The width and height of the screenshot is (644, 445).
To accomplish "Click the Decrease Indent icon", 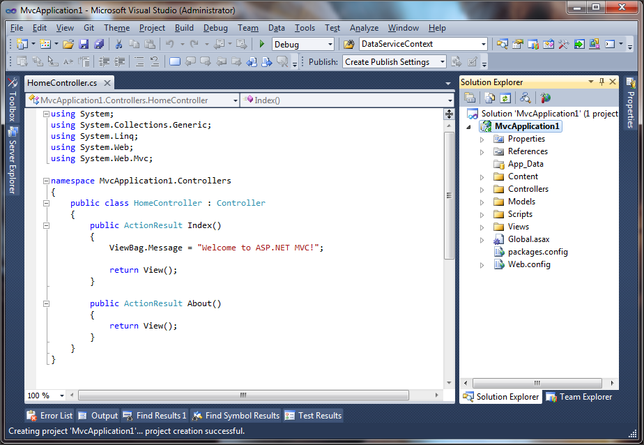I will 104,61.
